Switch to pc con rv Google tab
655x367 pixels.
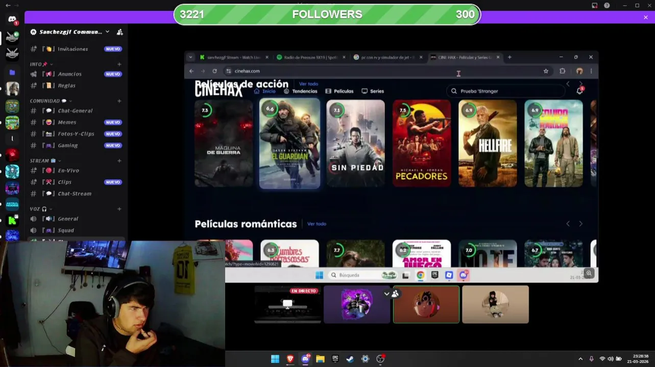coord(387,57)
